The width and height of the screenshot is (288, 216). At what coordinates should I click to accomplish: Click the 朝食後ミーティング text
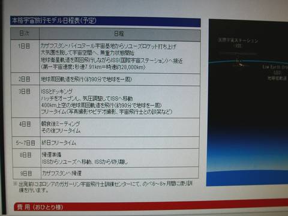61,124
